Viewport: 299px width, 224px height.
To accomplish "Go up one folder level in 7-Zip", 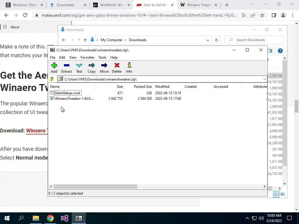I will [x=52, y=79].
